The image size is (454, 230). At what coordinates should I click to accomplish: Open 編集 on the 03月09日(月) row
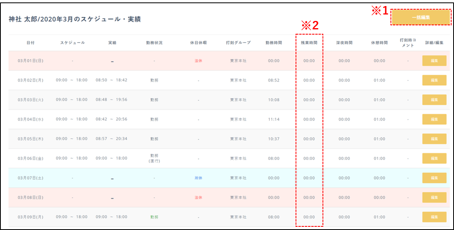434,217
